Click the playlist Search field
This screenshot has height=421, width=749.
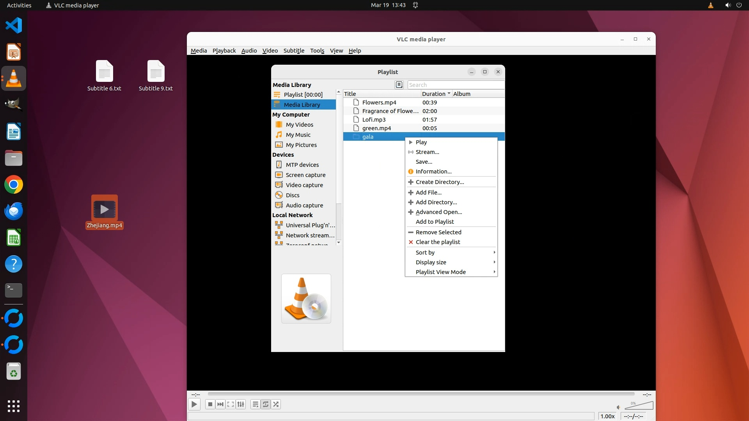tap(455, 85)
